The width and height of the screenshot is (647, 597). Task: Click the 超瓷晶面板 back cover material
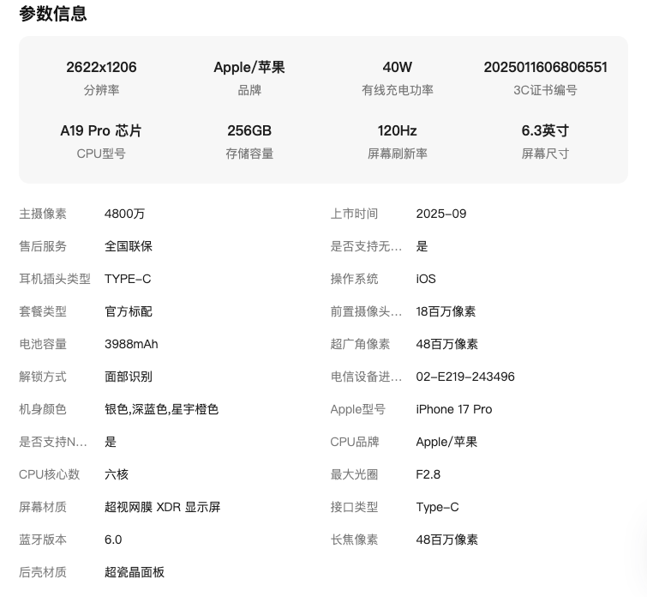(135, 572)
